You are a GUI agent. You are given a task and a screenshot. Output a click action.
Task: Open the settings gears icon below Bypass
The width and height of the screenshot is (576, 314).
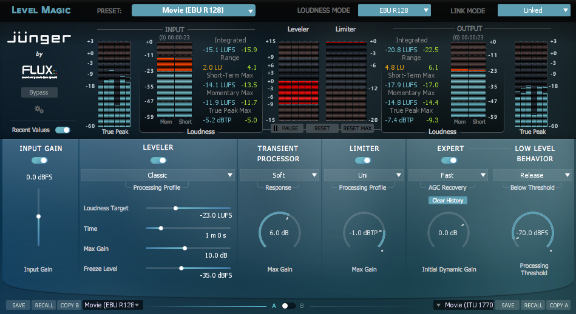39,109
